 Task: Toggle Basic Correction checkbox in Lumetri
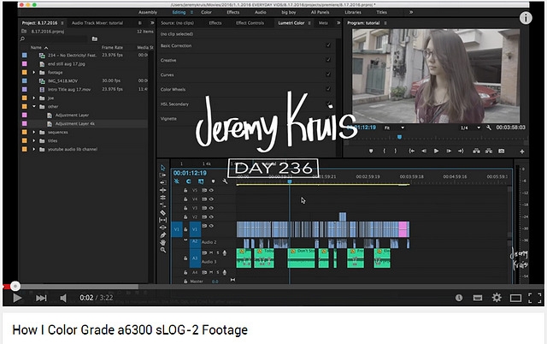[328, 44]
